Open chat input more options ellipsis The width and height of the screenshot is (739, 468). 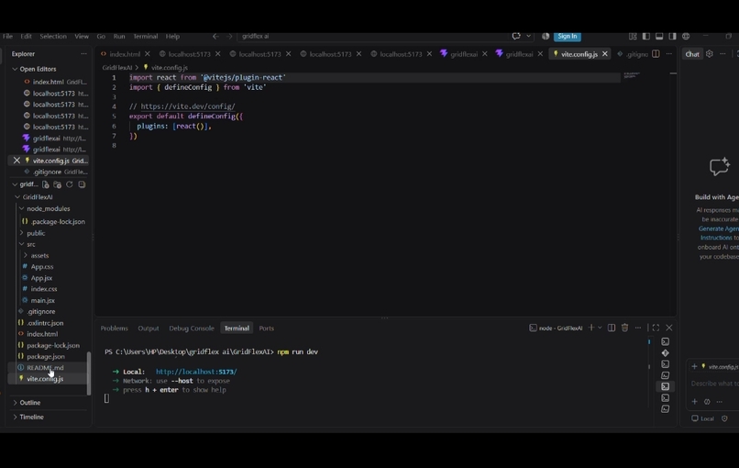pyautogui.click(x=719, y=402)
